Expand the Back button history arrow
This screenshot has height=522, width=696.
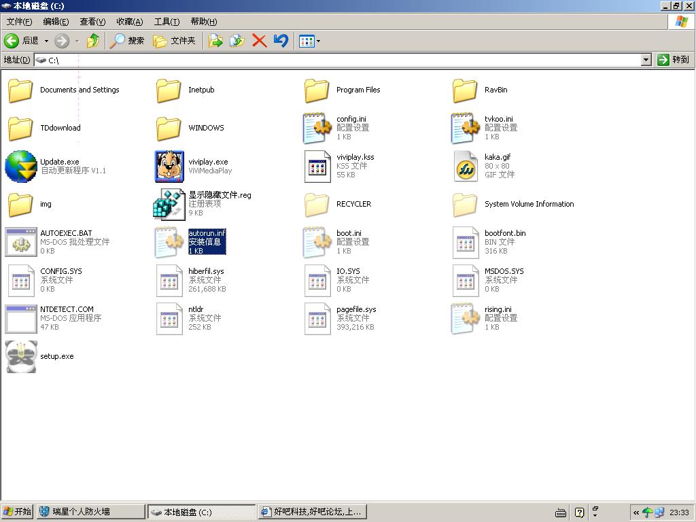click(x=46, y=41)
